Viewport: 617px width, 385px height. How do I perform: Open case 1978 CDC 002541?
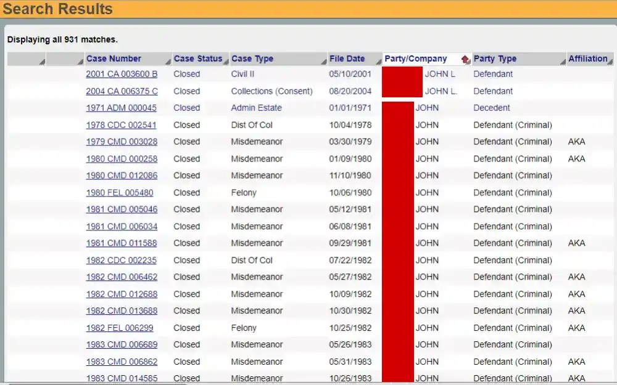tap(121, 125)
